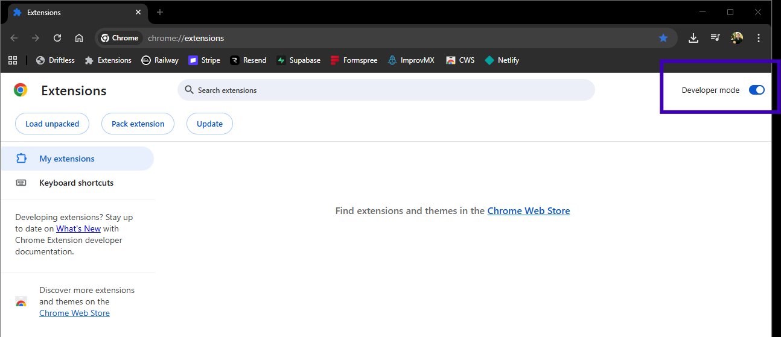
Task: Toggle the Developer mode switch
Action: pos(756,90)
